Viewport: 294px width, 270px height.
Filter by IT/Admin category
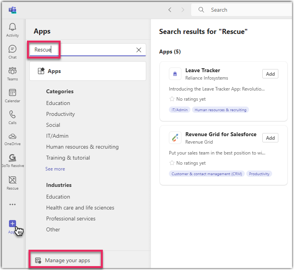(57, 136)
